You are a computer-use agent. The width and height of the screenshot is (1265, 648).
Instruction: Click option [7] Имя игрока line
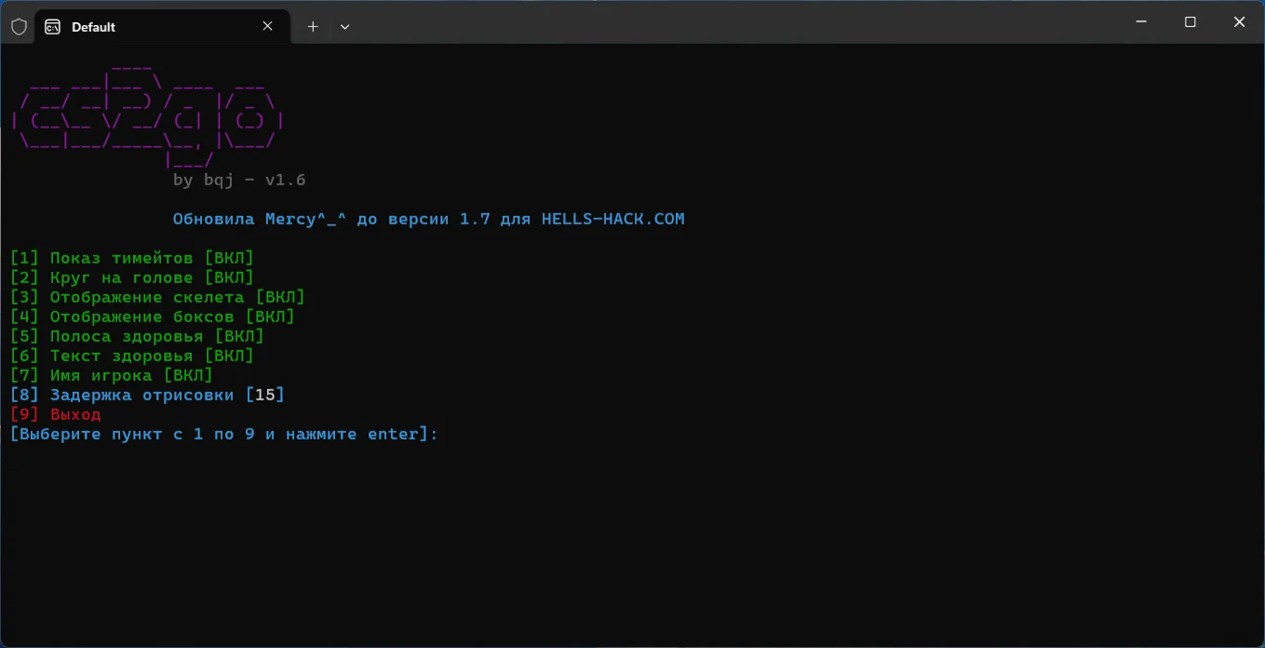(x=112, y=375)
